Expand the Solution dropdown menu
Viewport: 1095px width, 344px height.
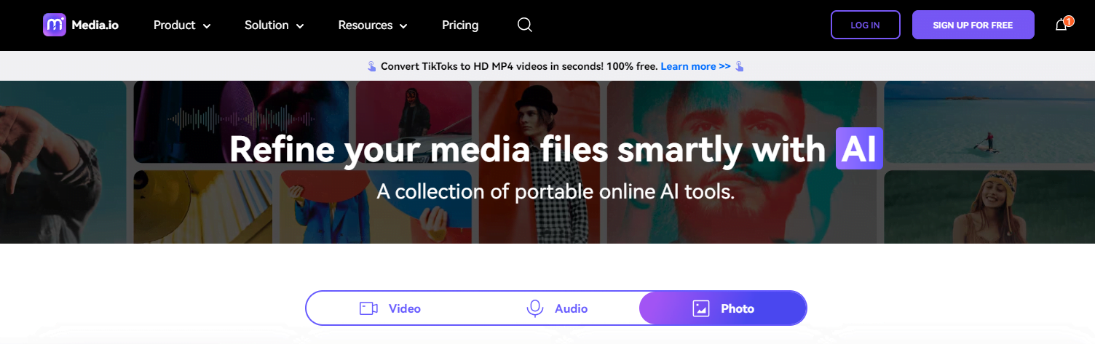[274, 25]
